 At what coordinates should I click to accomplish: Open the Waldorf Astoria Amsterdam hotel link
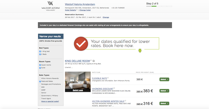[x=80, y=5]
